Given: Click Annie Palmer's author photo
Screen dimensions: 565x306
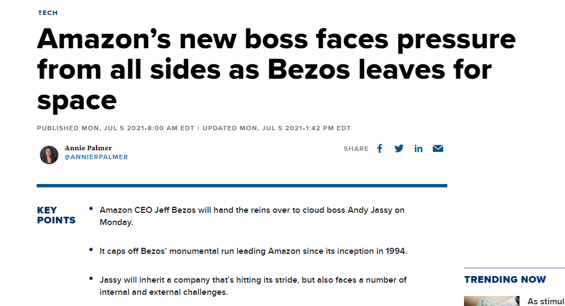Looking at the screenshot, I should [49, 155].
